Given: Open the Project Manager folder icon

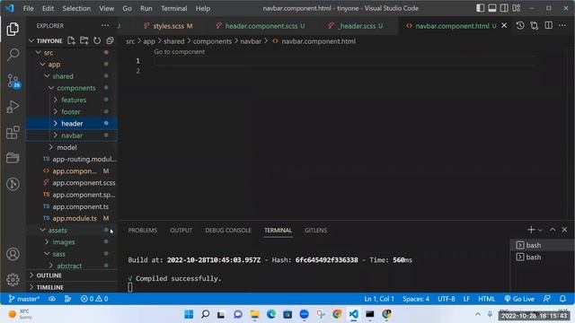Looking at the screenshot, I should point(13,158).
